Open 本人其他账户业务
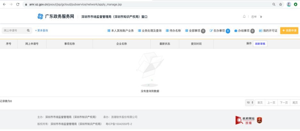Viewport: 300px width, 131px height. click(x=121, y=31)
